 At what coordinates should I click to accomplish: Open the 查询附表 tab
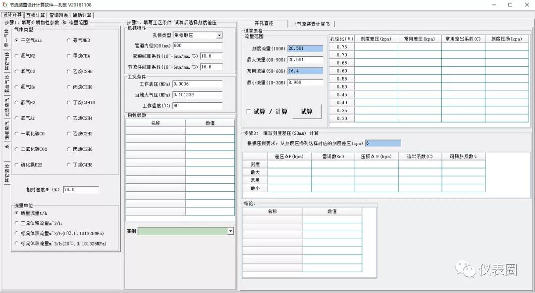point(58,15)
